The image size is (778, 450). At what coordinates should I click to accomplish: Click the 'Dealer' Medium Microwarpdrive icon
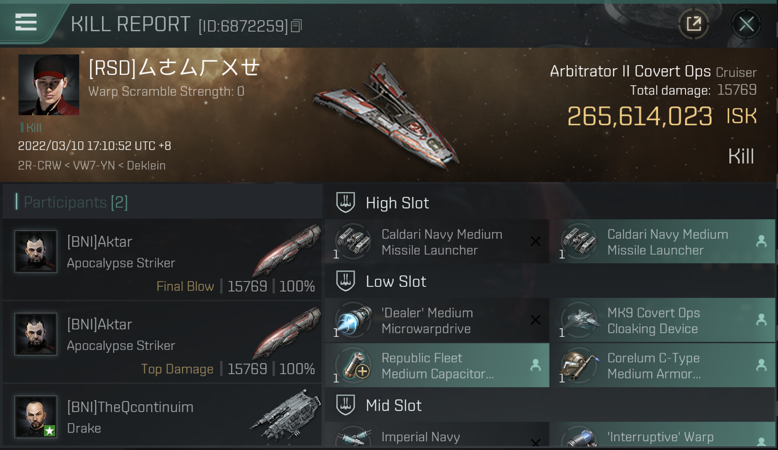coord(354,320)
